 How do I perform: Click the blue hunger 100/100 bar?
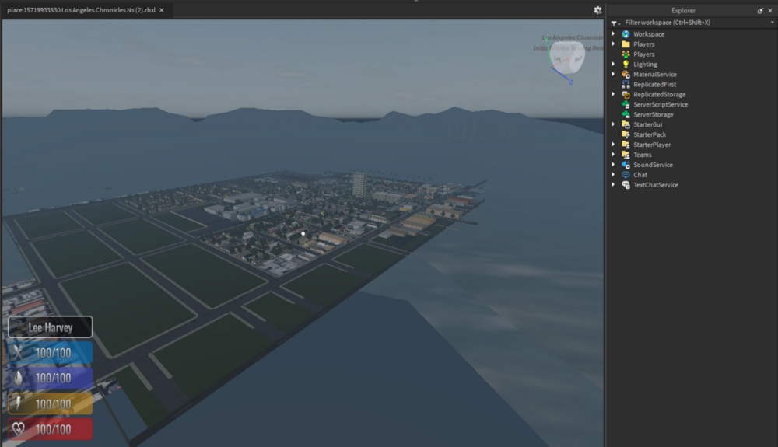(x=50, y=353)
